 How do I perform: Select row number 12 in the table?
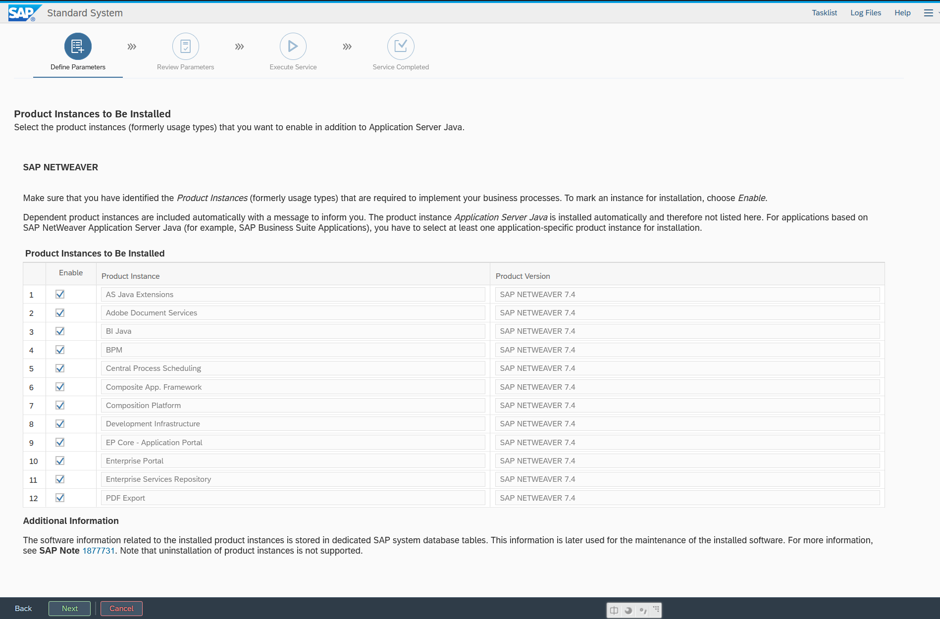pos(34,499)
